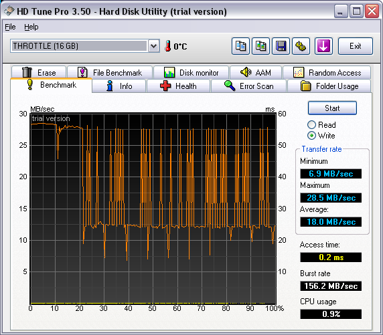383x335 pixels.
Task: Switch to the Random Access tab
Action: click(327, 73)
